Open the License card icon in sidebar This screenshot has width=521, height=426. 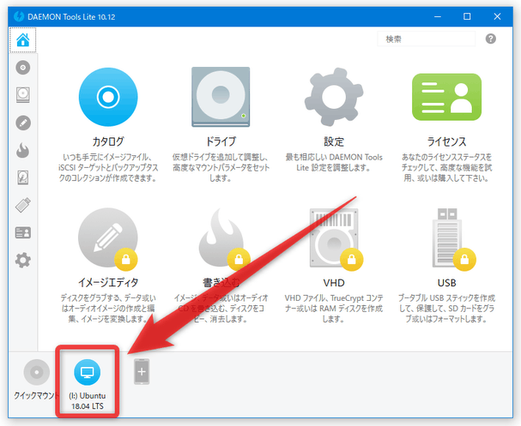click(23, 232)
